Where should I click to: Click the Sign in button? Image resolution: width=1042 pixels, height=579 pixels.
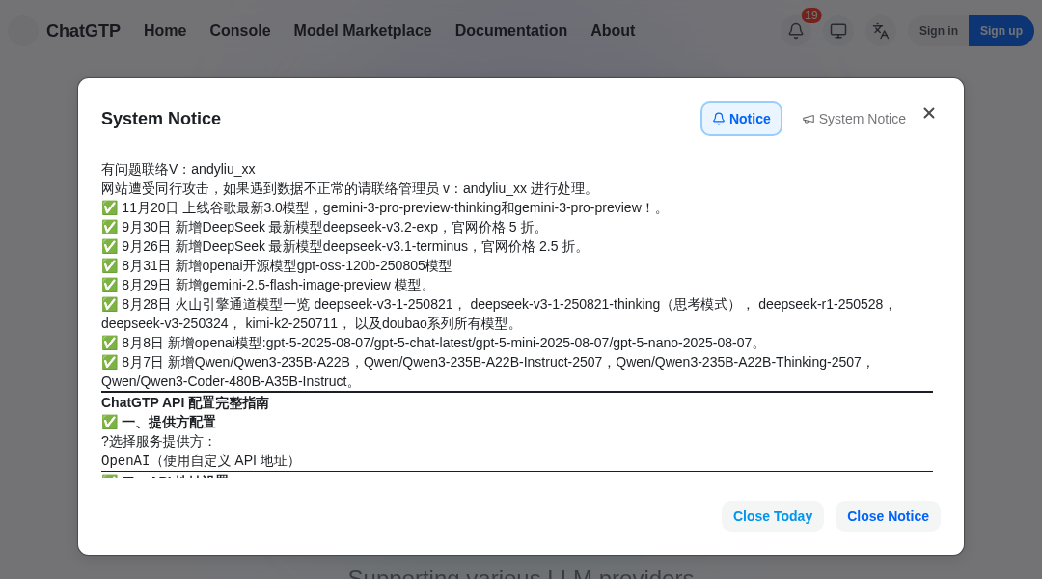(x=938, y=31)
